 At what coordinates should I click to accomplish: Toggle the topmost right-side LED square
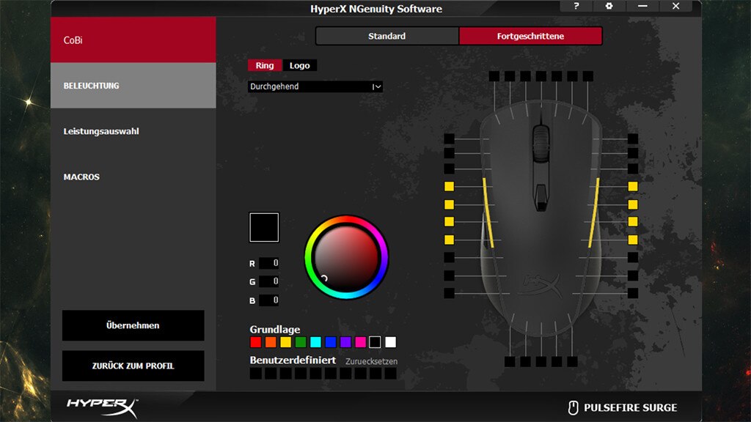tap(633, 138)
